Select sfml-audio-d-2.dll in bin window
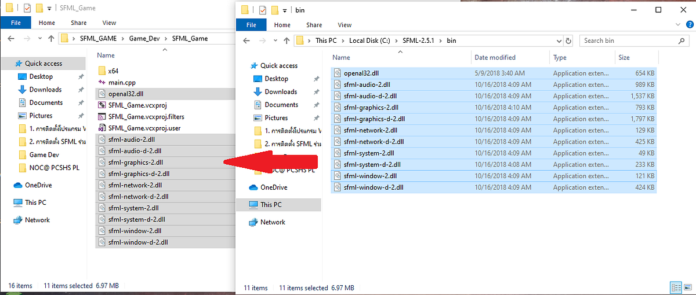The height and width of the screenshot is (295, 696). (x=494, y=96)
